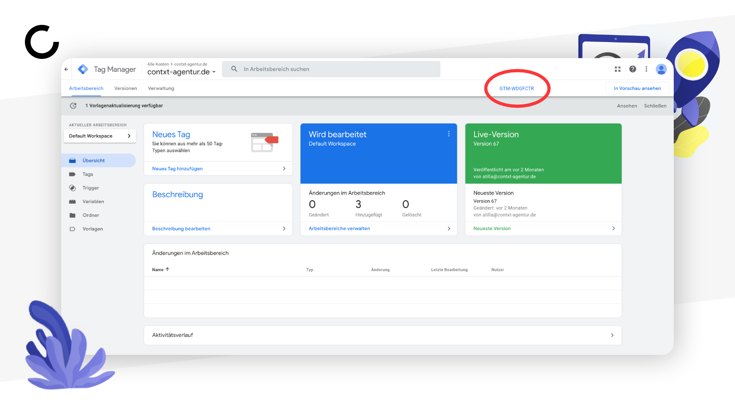The image size is (735, 413).
Task: Click the back arrow beside Tag Manager
Action: coord(67,69)
